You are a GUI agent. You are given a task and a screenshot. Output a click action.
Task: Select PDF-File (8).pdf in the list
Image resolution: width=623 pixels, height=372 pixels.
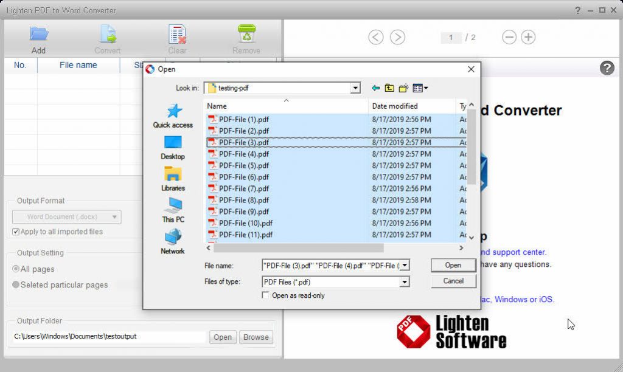click(x=243, y=200)
